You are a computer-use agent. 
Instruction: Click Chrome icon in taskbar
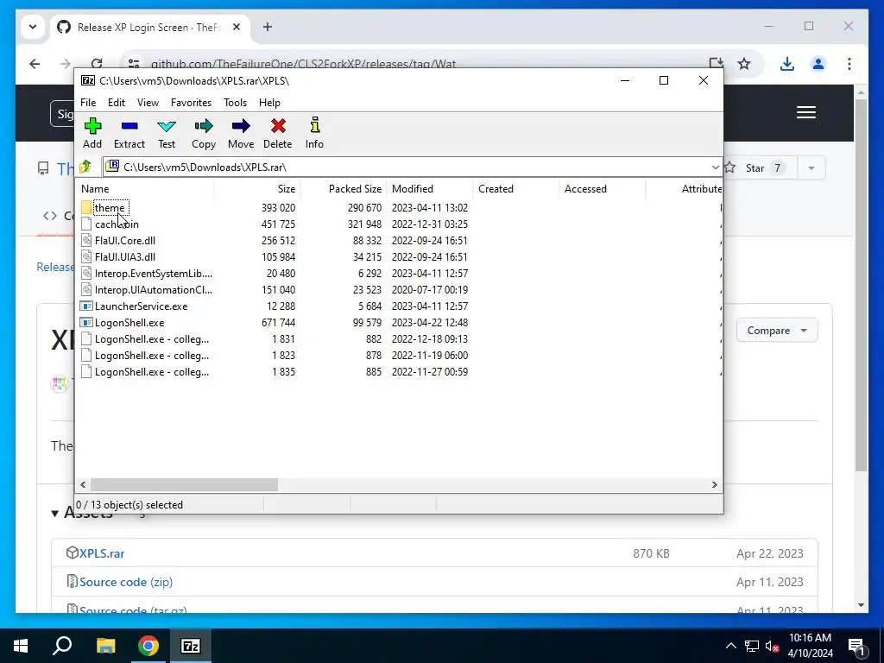click(x=148, y=646)
